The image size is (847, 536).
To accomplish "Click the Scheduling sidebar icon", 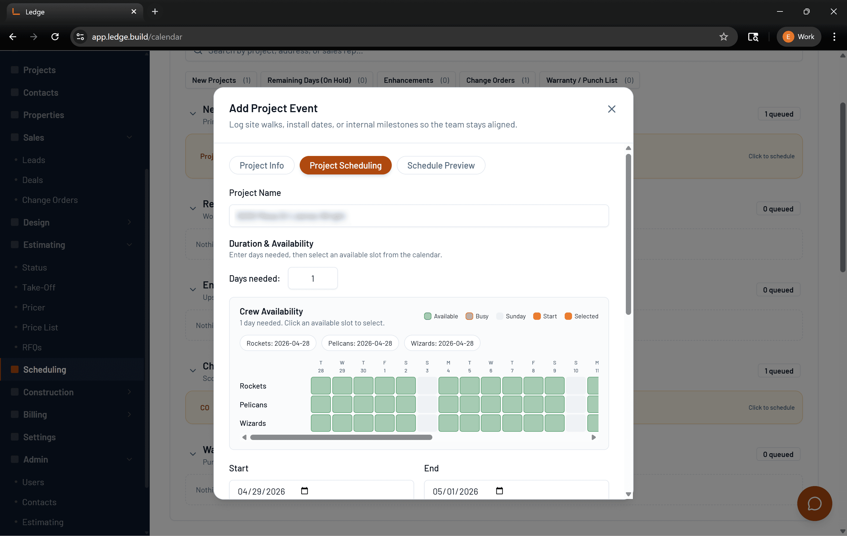I will tap(15, 369).
